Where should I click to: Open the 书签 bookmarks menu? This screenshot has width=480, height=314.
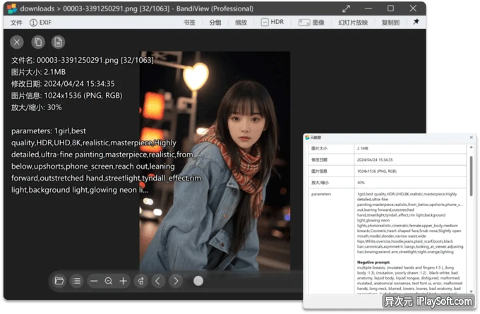(x=189, y=23)
